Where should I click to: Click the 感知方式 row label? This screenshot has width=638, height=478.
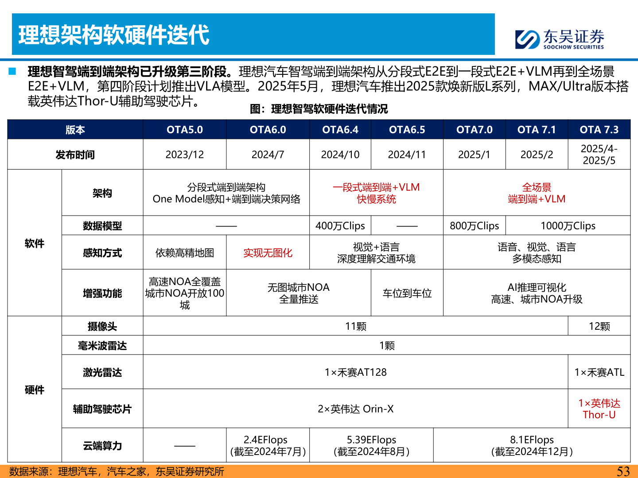point(102,252)
